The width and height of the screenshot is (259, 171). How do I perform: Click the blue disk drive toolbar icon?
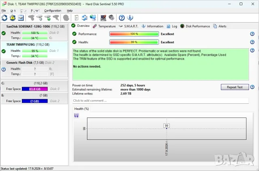[x=21, y=18]
